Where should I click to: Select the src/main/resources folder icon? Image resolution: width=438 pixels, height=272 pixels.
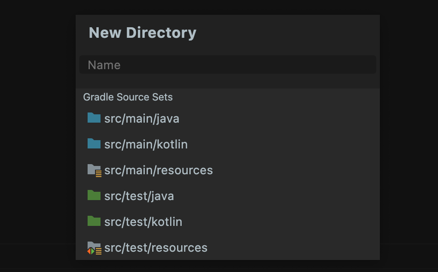[x=95, y=171]
